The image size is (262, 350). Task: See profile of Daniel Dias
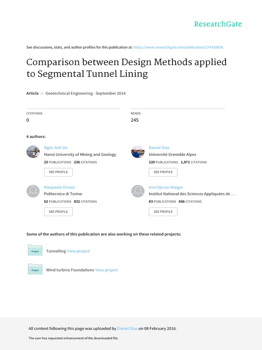[163, 172]
